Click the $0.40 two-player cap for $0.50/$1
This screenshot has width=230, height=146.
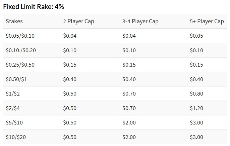[x=70, y=79]
